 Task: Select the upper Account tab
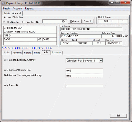coord(17,13)
